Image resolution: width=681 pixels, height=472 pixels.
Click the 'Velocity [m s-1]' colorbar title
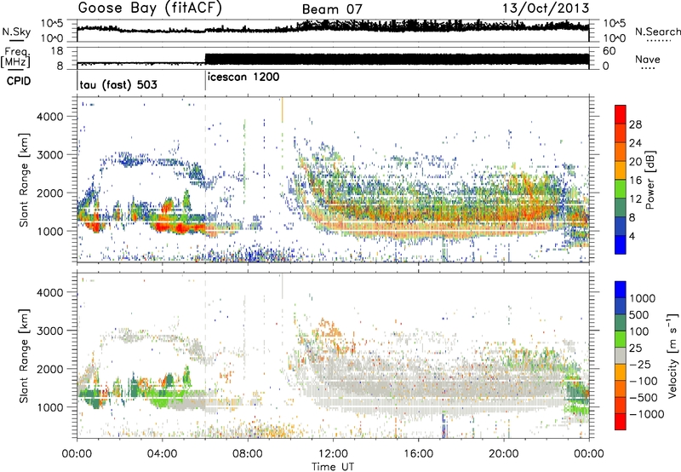coord(672,355)
